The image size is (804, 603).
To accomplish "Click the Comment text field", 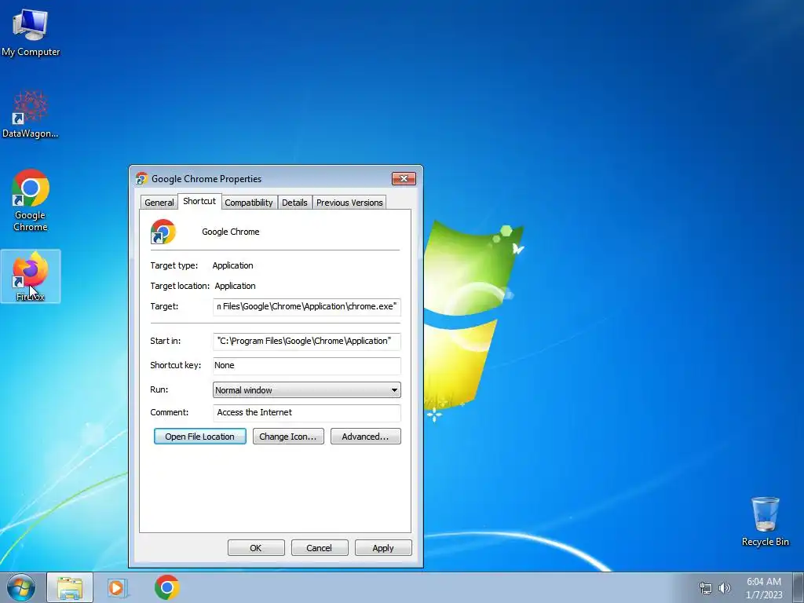I will point(307,413).
